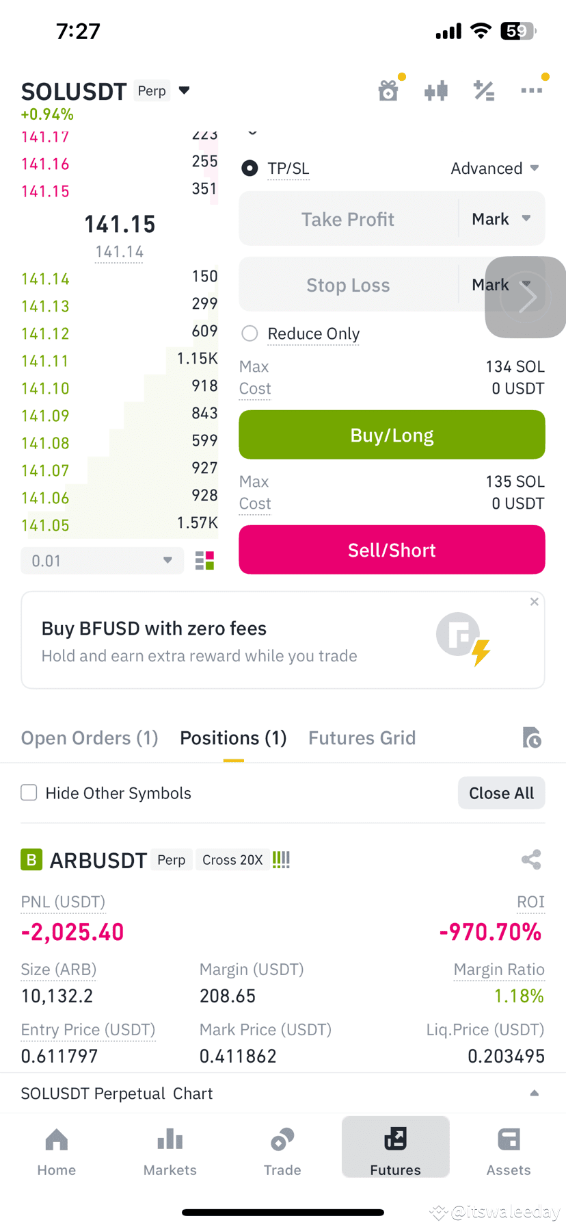Tap the Close All button
Viewport: 566px width, 1227px height.
pos(501,793)
